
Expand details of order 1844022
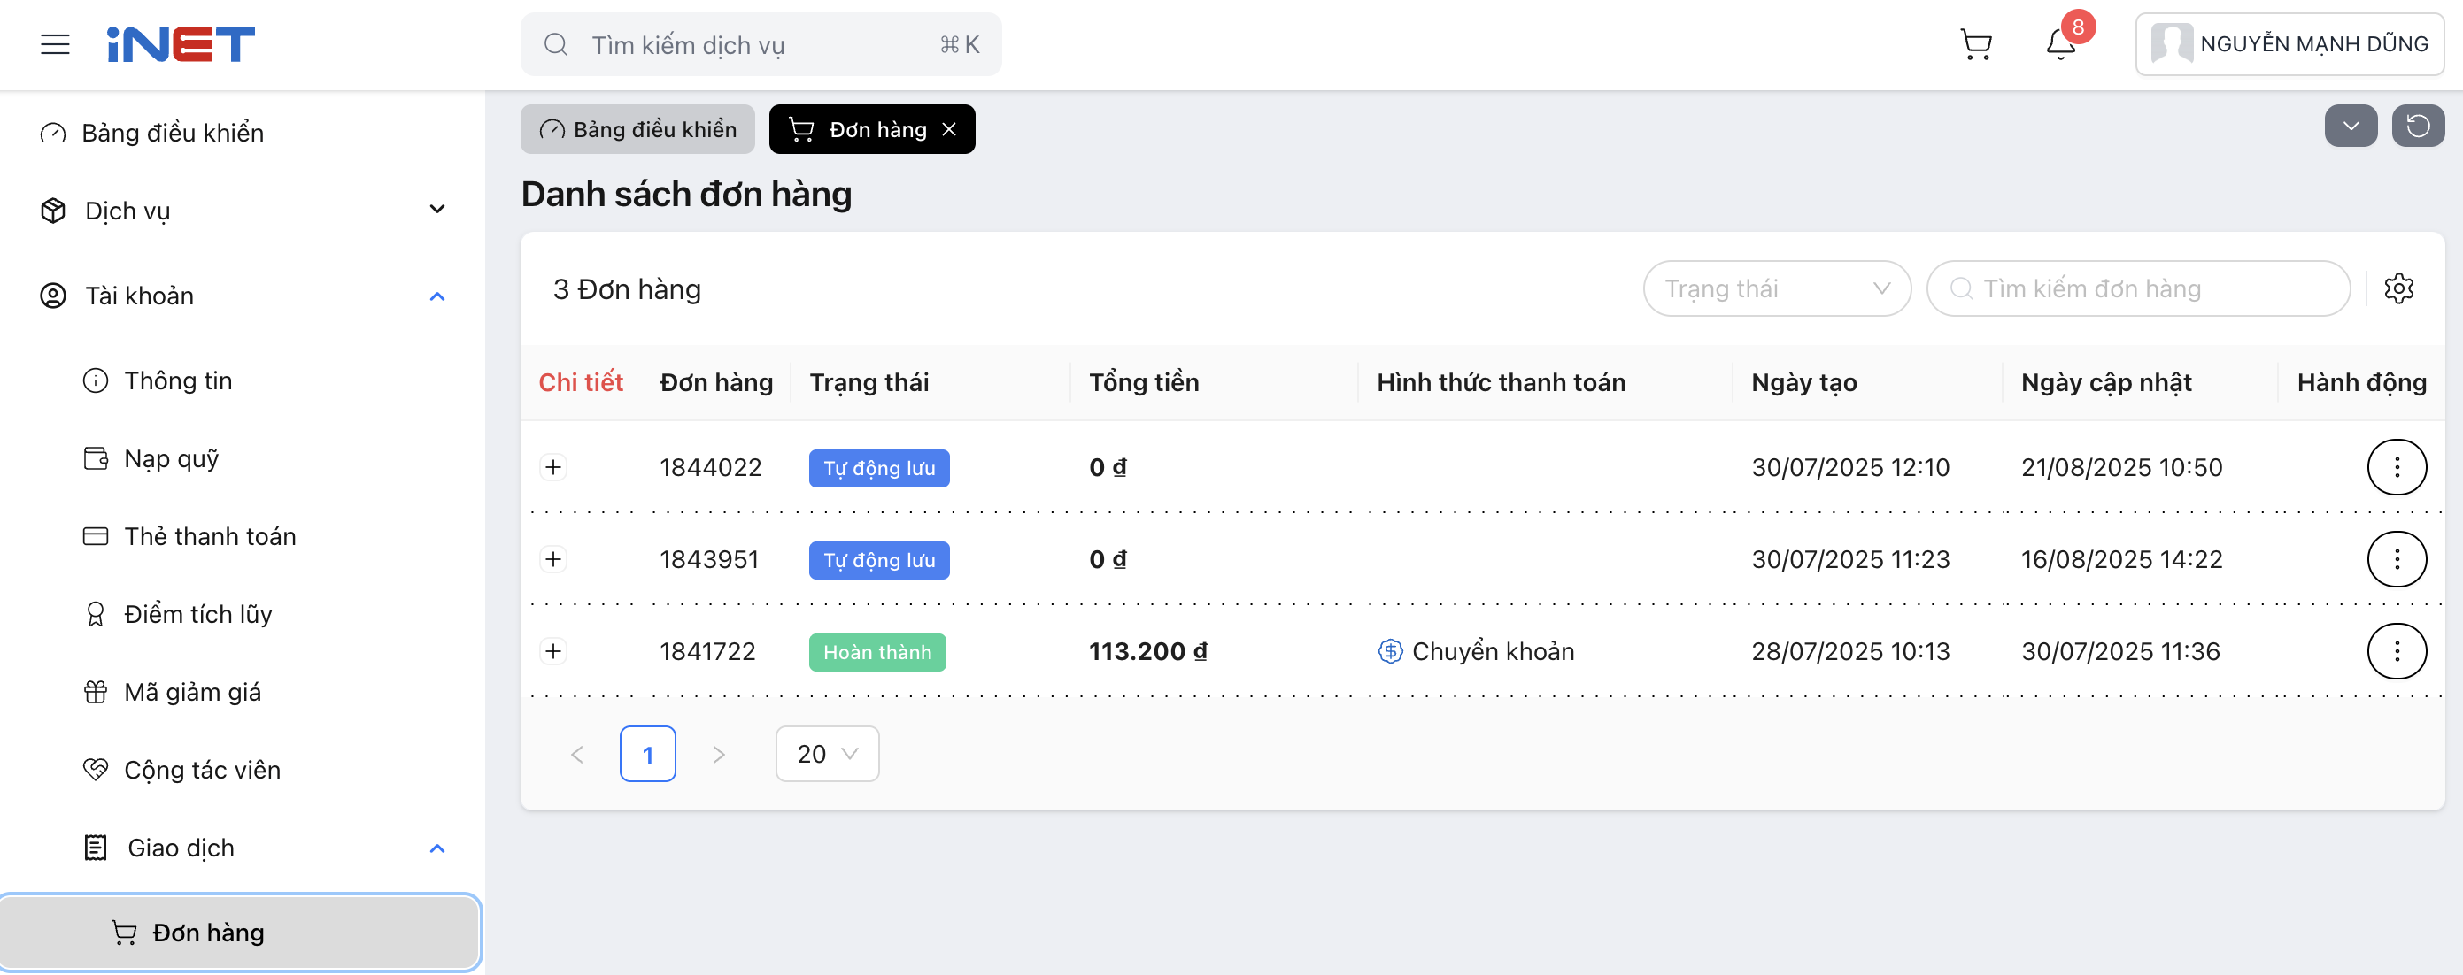click(553, 467)
